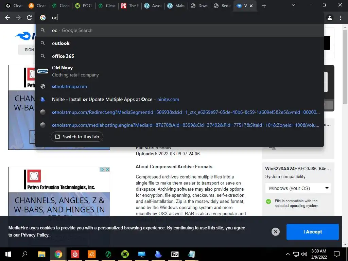The height and width of the screenshot is (261, 348).
Task: Open the Windows Start menu
Action: [x=8, y=254]
